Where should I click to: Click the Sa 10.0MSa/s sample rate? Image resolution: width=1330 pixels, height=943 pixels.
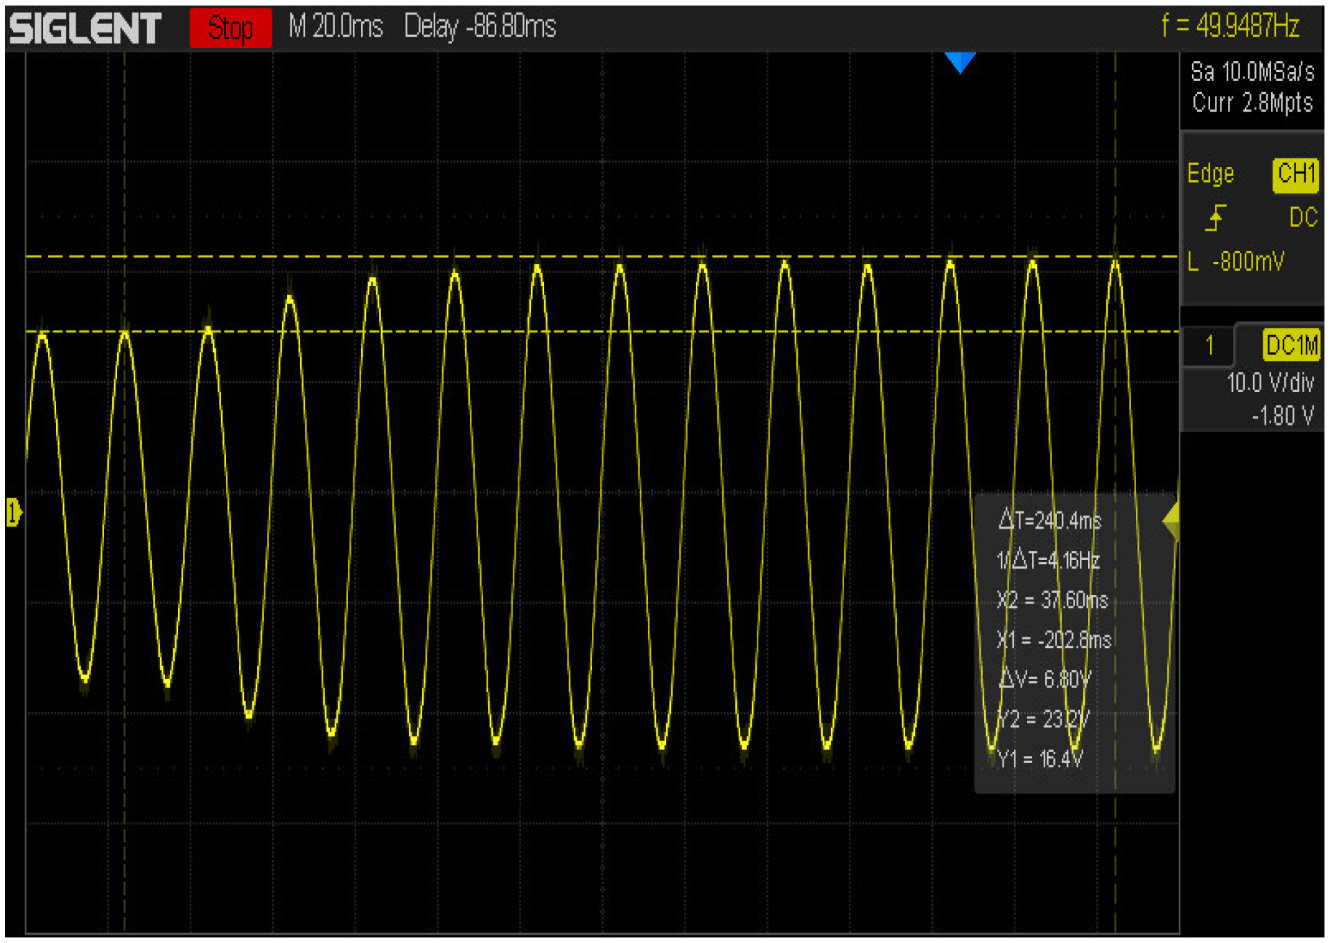(x=1252, y=72)
